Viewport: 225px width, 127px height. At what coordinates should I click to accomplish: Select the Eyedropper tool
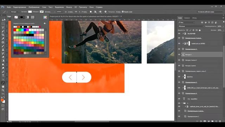(x=3, y=38)
